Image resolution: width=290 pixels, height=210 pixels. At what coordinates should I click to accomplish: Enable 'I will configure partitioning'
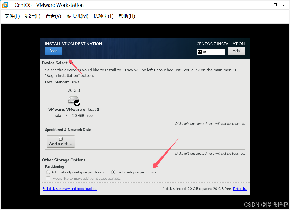pos(113,172)
